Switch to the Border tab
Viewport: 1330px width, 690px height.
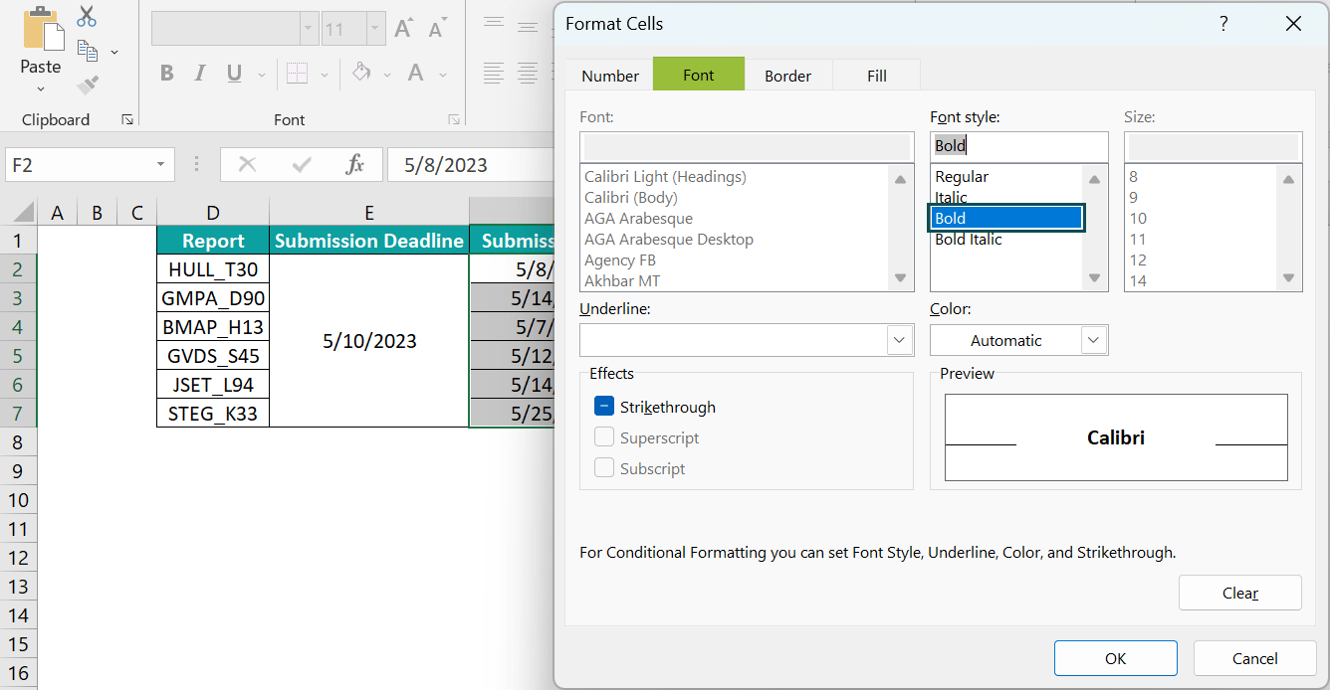787,75
